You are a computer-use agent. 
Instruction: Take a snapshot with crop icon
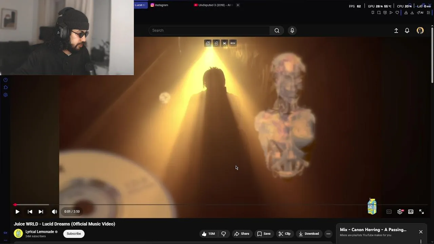[379, 13]
